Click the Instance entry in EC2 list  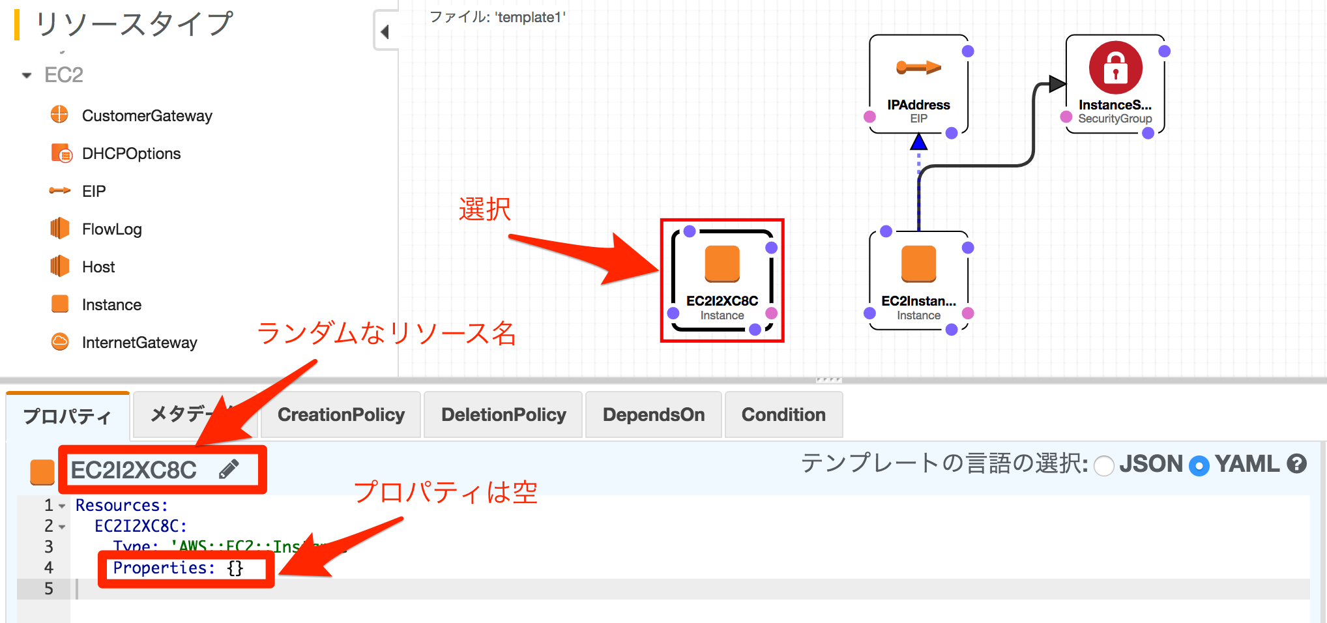coord(111,305)
